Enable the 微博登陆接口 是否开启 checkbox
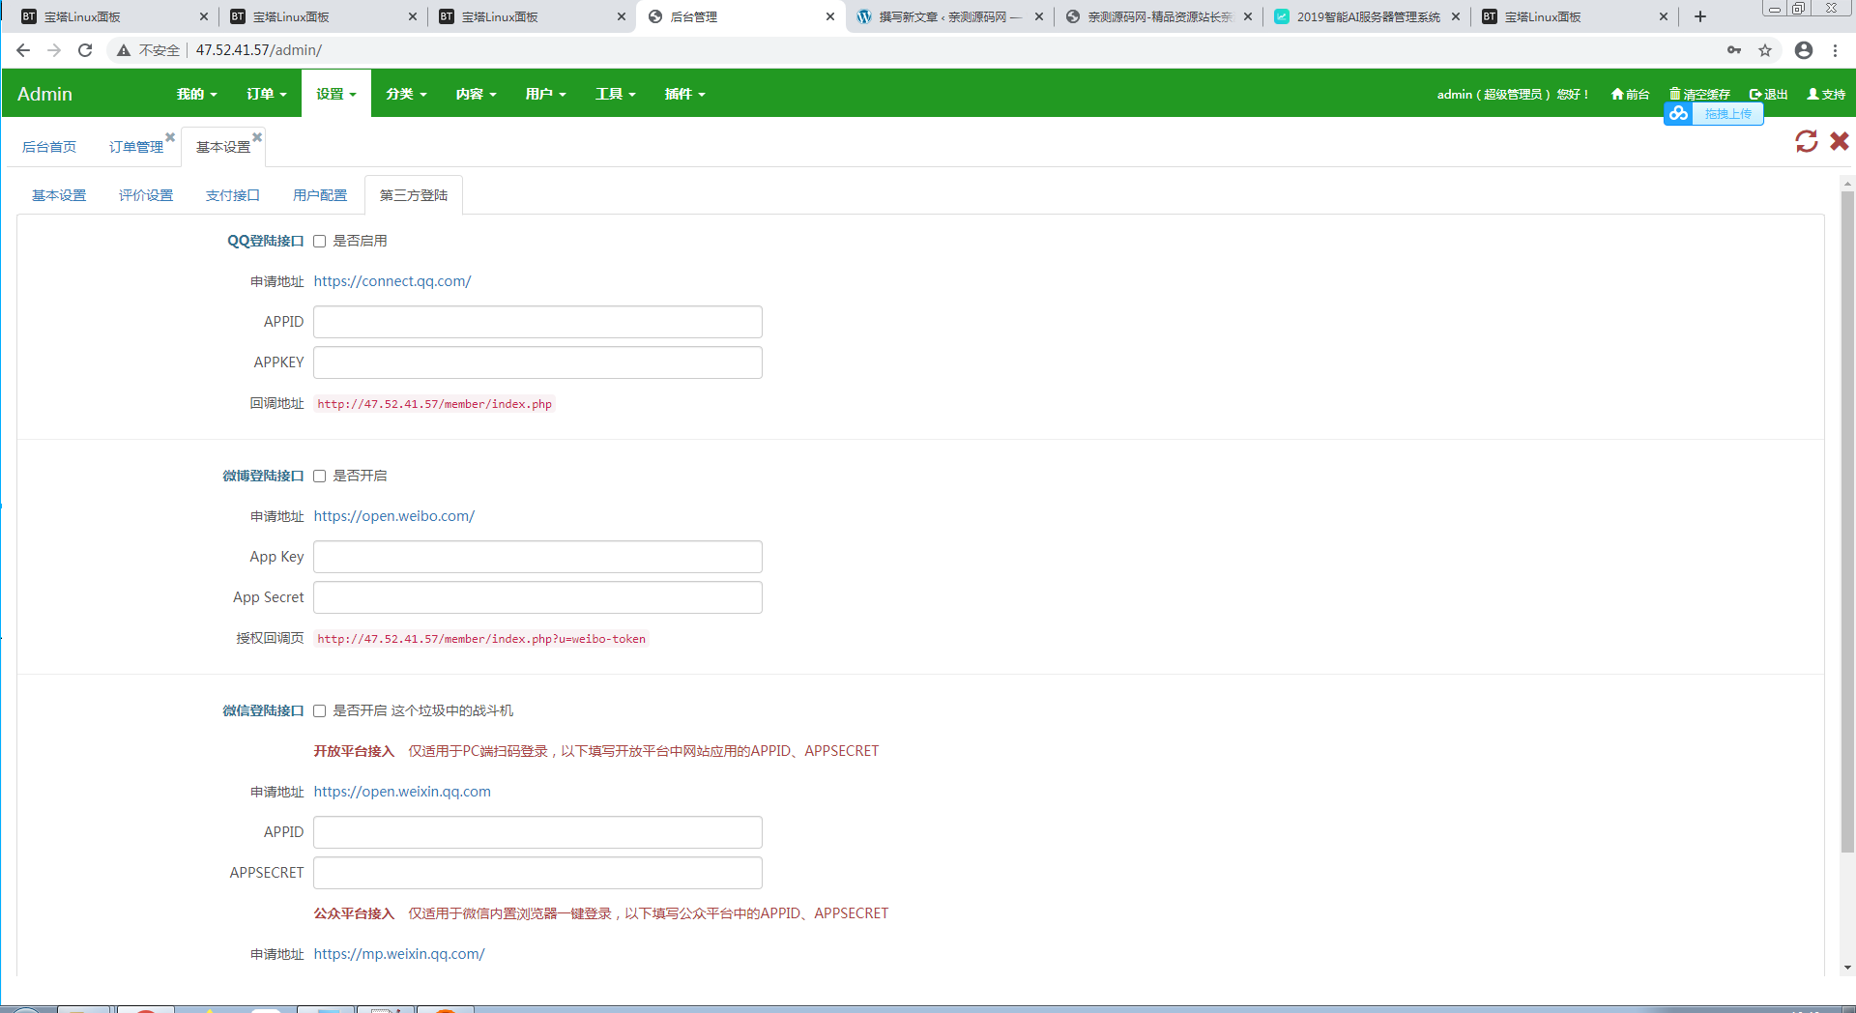Image resolution: width=1856 pixels, height=1013 pixels. pyautogui.click(x=319, y=476)
